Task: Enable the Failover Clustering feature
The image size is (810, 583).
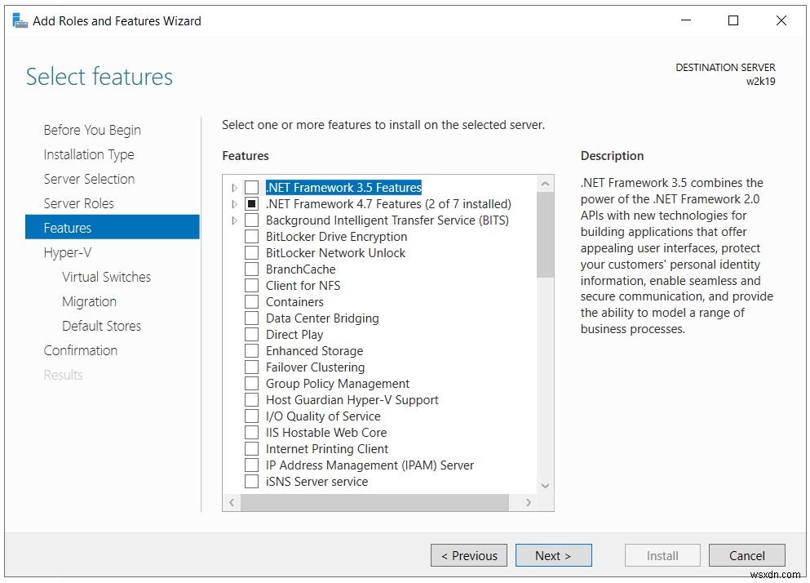Action: (251, 367)
